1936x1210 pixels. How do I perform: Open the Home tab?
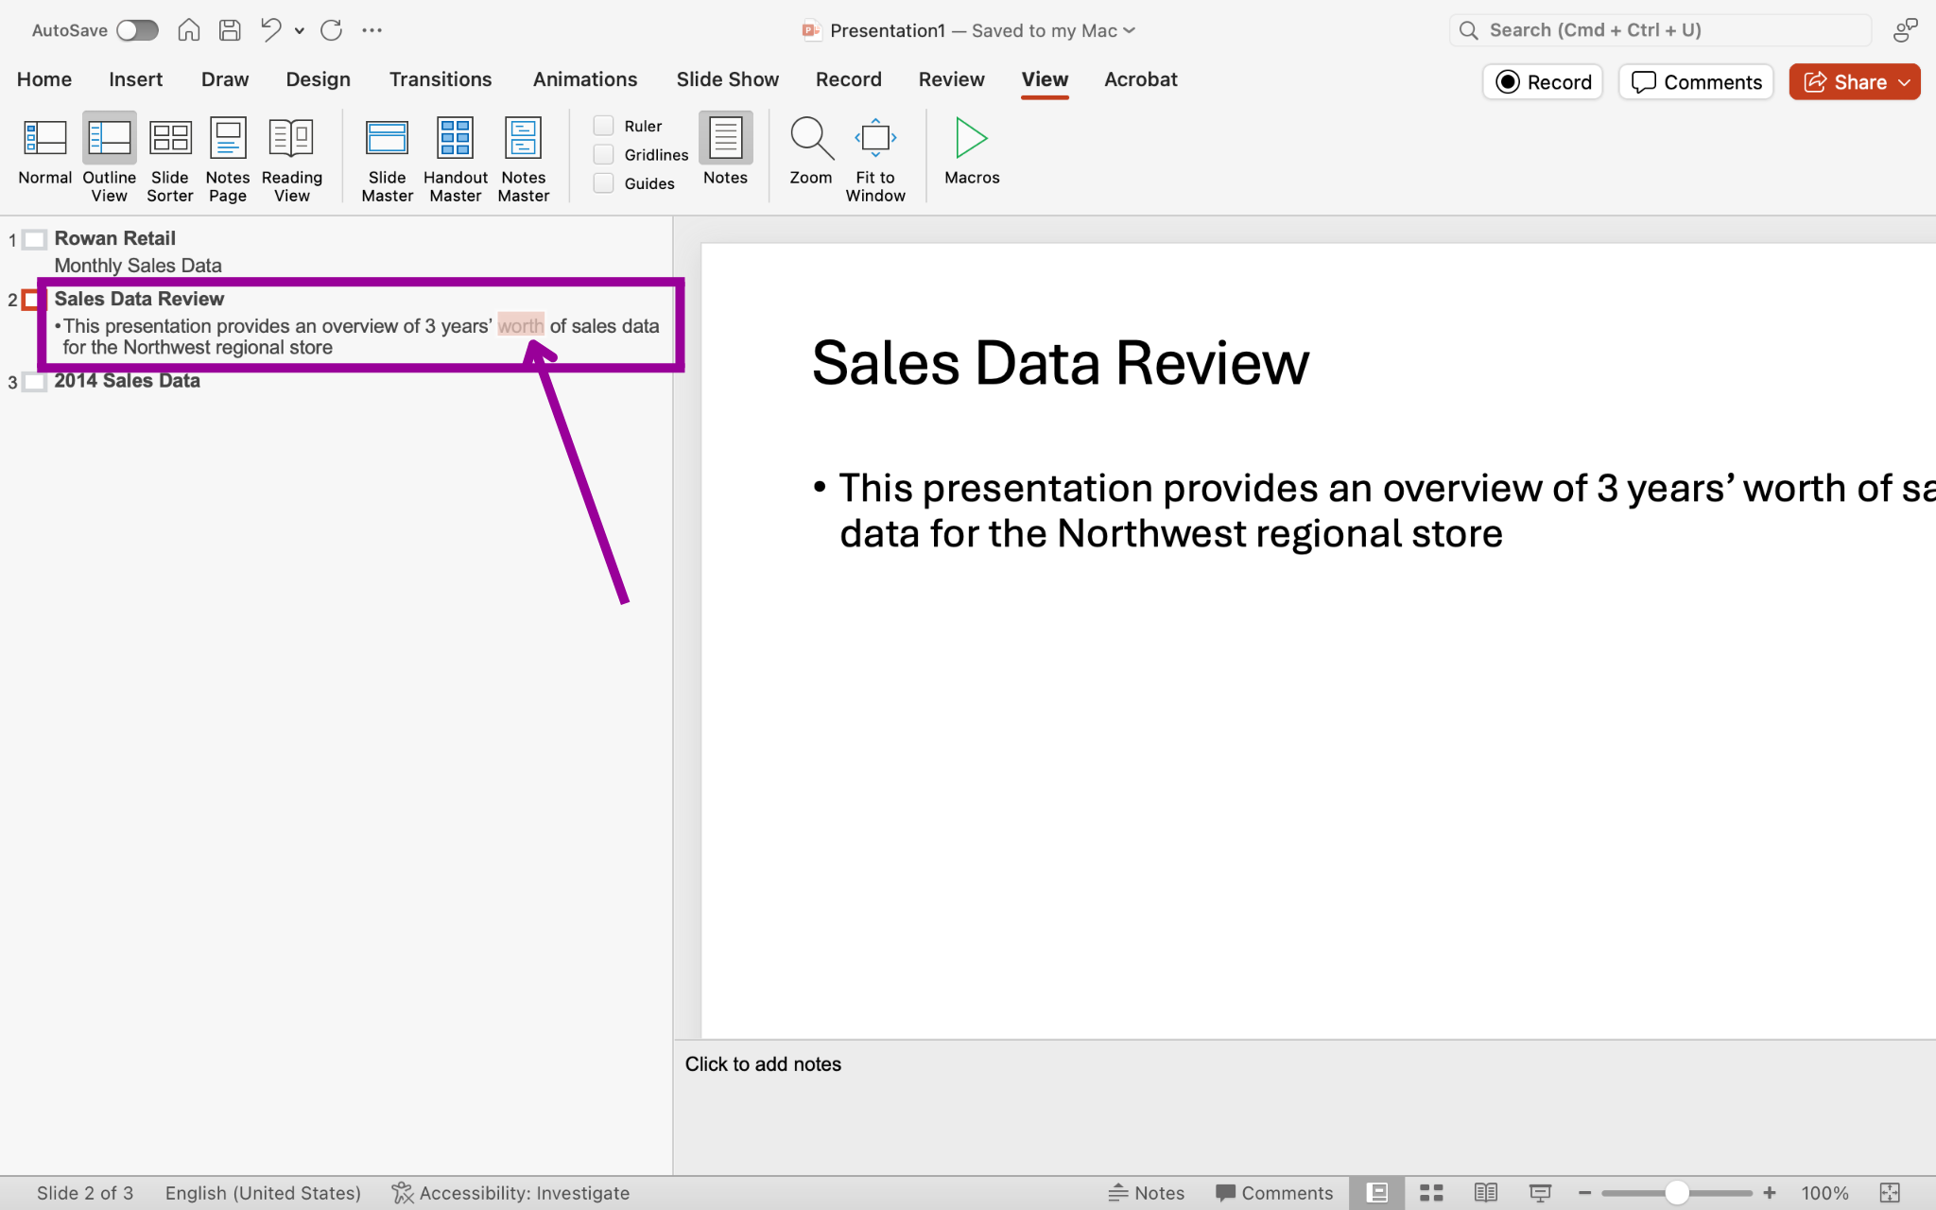44,79
